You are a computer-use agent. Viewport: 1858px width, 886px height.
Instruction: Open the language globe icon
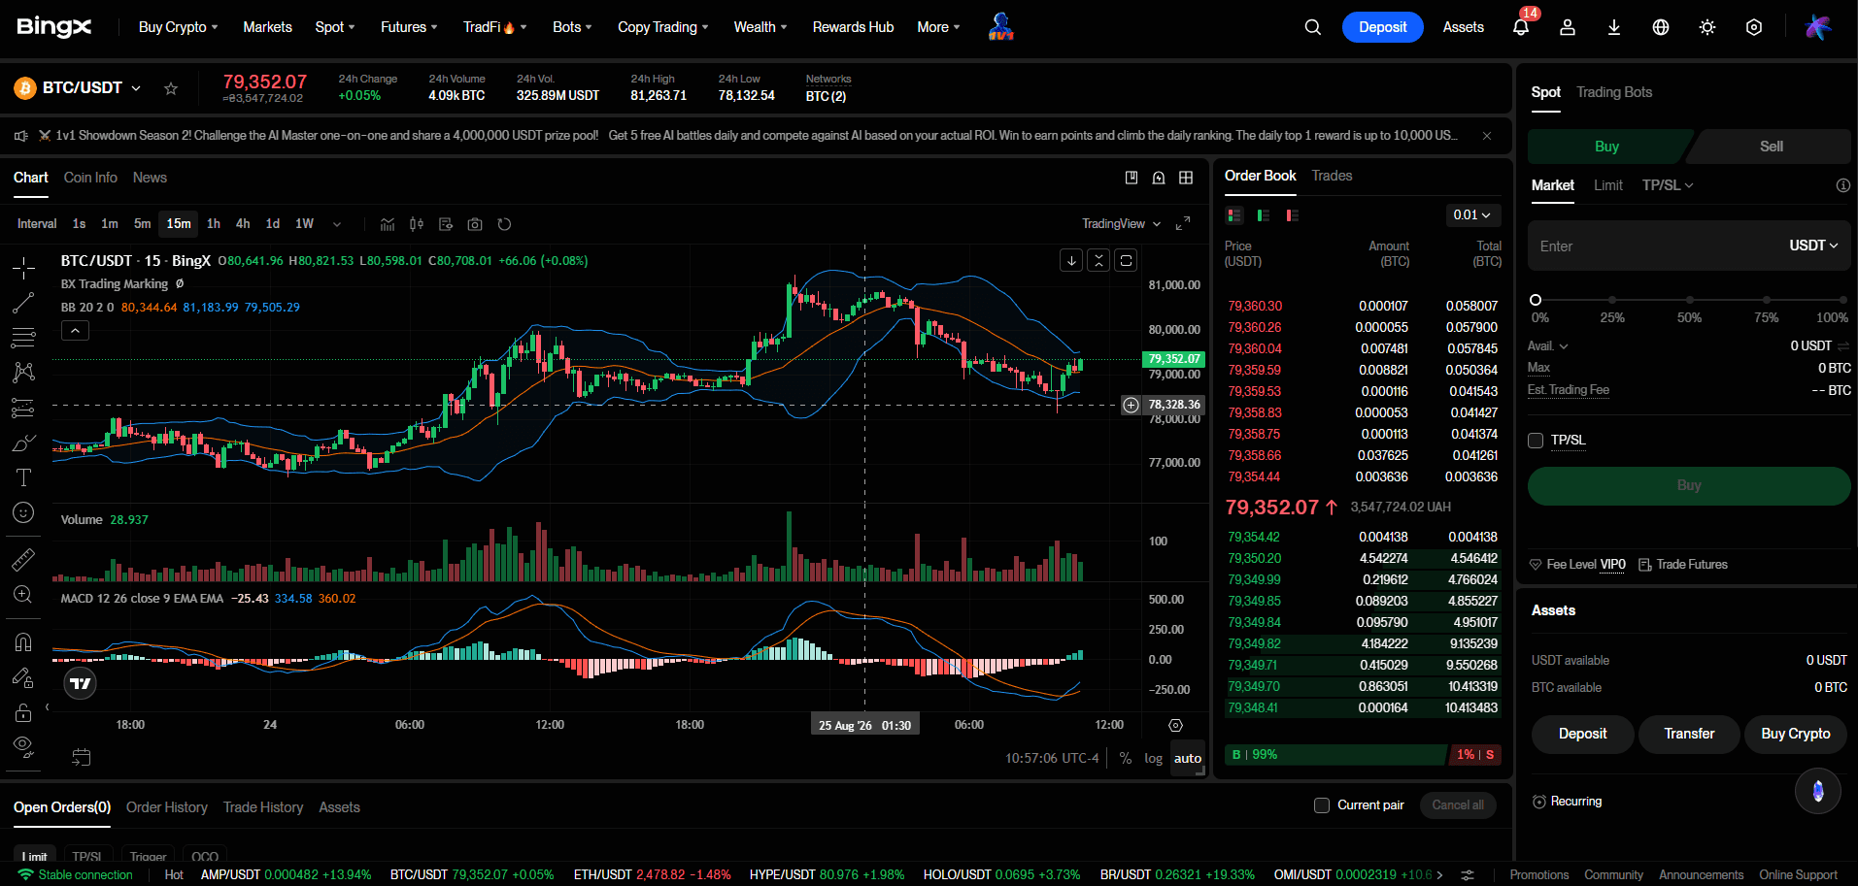[x=1661, y=27]
